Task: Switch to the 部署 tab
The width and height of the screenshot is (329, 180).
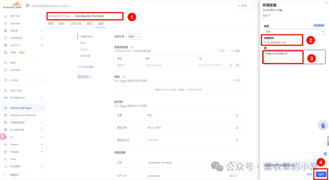Action: pyautogui.click(x=51, y=24)
